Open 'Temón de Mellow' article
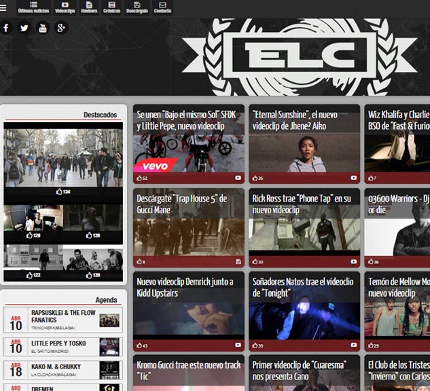430x391 pixels. [x=399, y=287]
